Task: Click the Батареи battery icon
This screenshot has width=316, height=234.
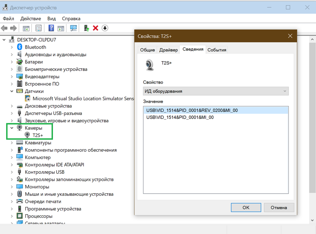Action: click(19, 62)
